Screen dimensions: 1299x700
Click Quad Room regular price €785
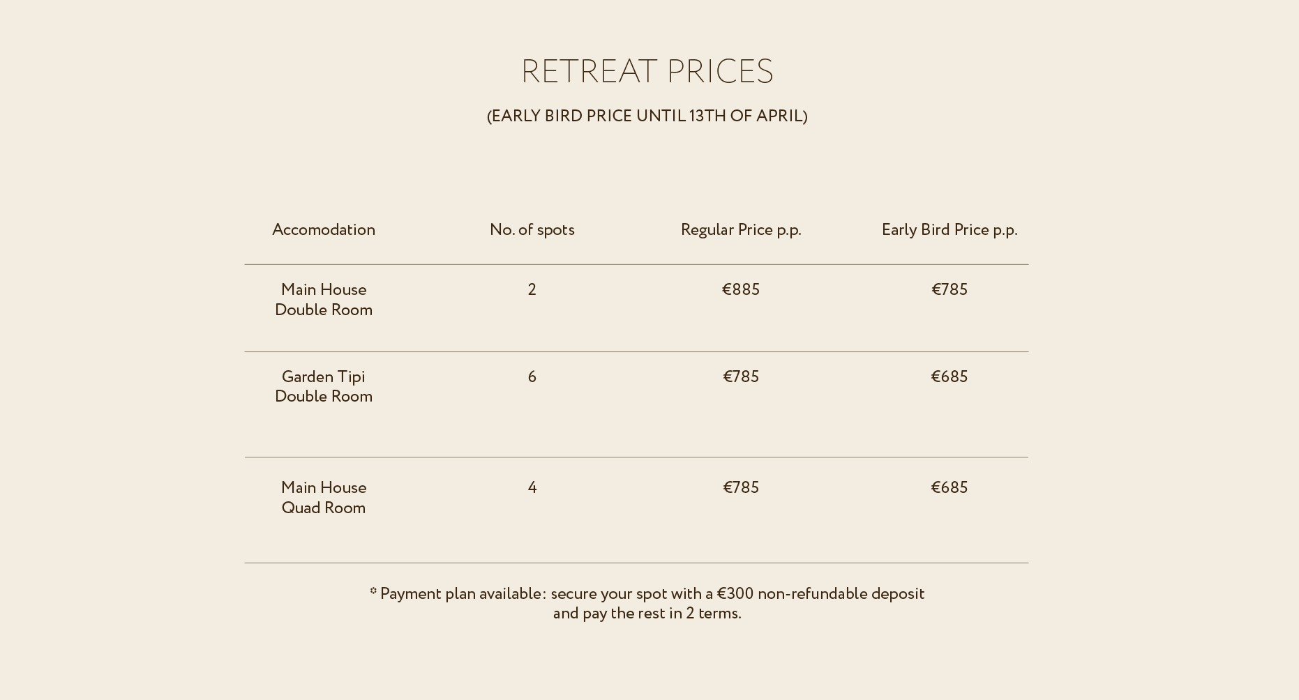741,488
